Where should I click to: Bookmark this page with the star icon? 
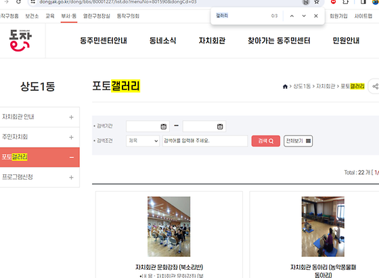(317, 2)
